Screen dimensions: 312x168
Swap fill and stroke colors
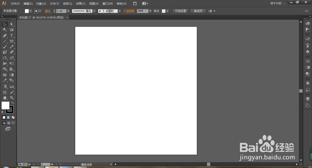(12, 103)
